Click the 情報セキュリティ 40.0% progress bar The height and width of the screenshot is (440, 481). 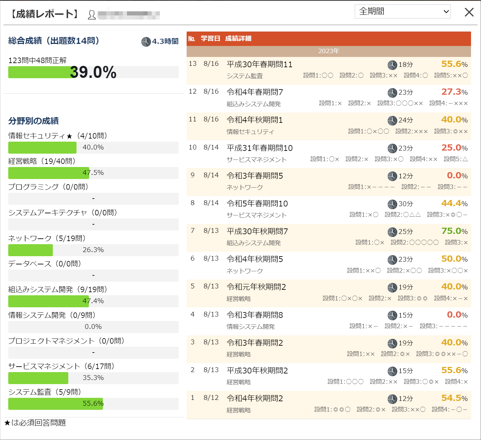93,147
